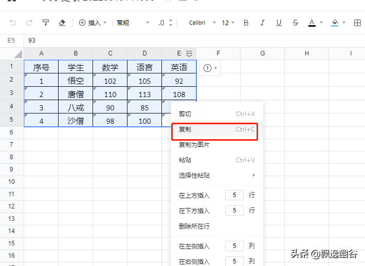
Task: Click the decimal places .0 stepper
Action: [166, 23]
